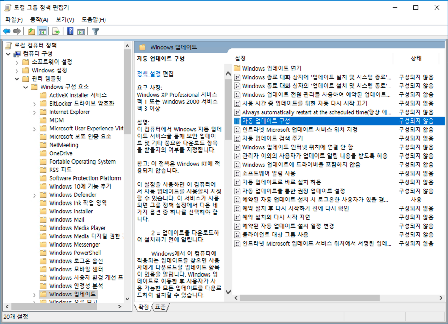Click the Forward arrow toolbar icon

tap(17, 31)
